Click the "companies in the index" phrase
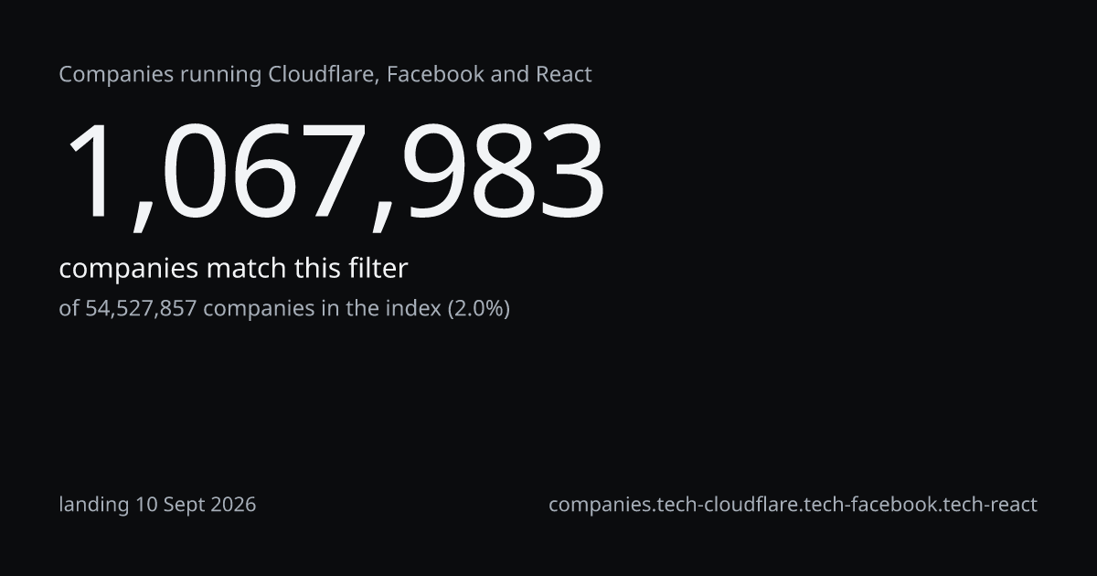Viewport: 1097px width, 576px height. click(x=322, y=309)
